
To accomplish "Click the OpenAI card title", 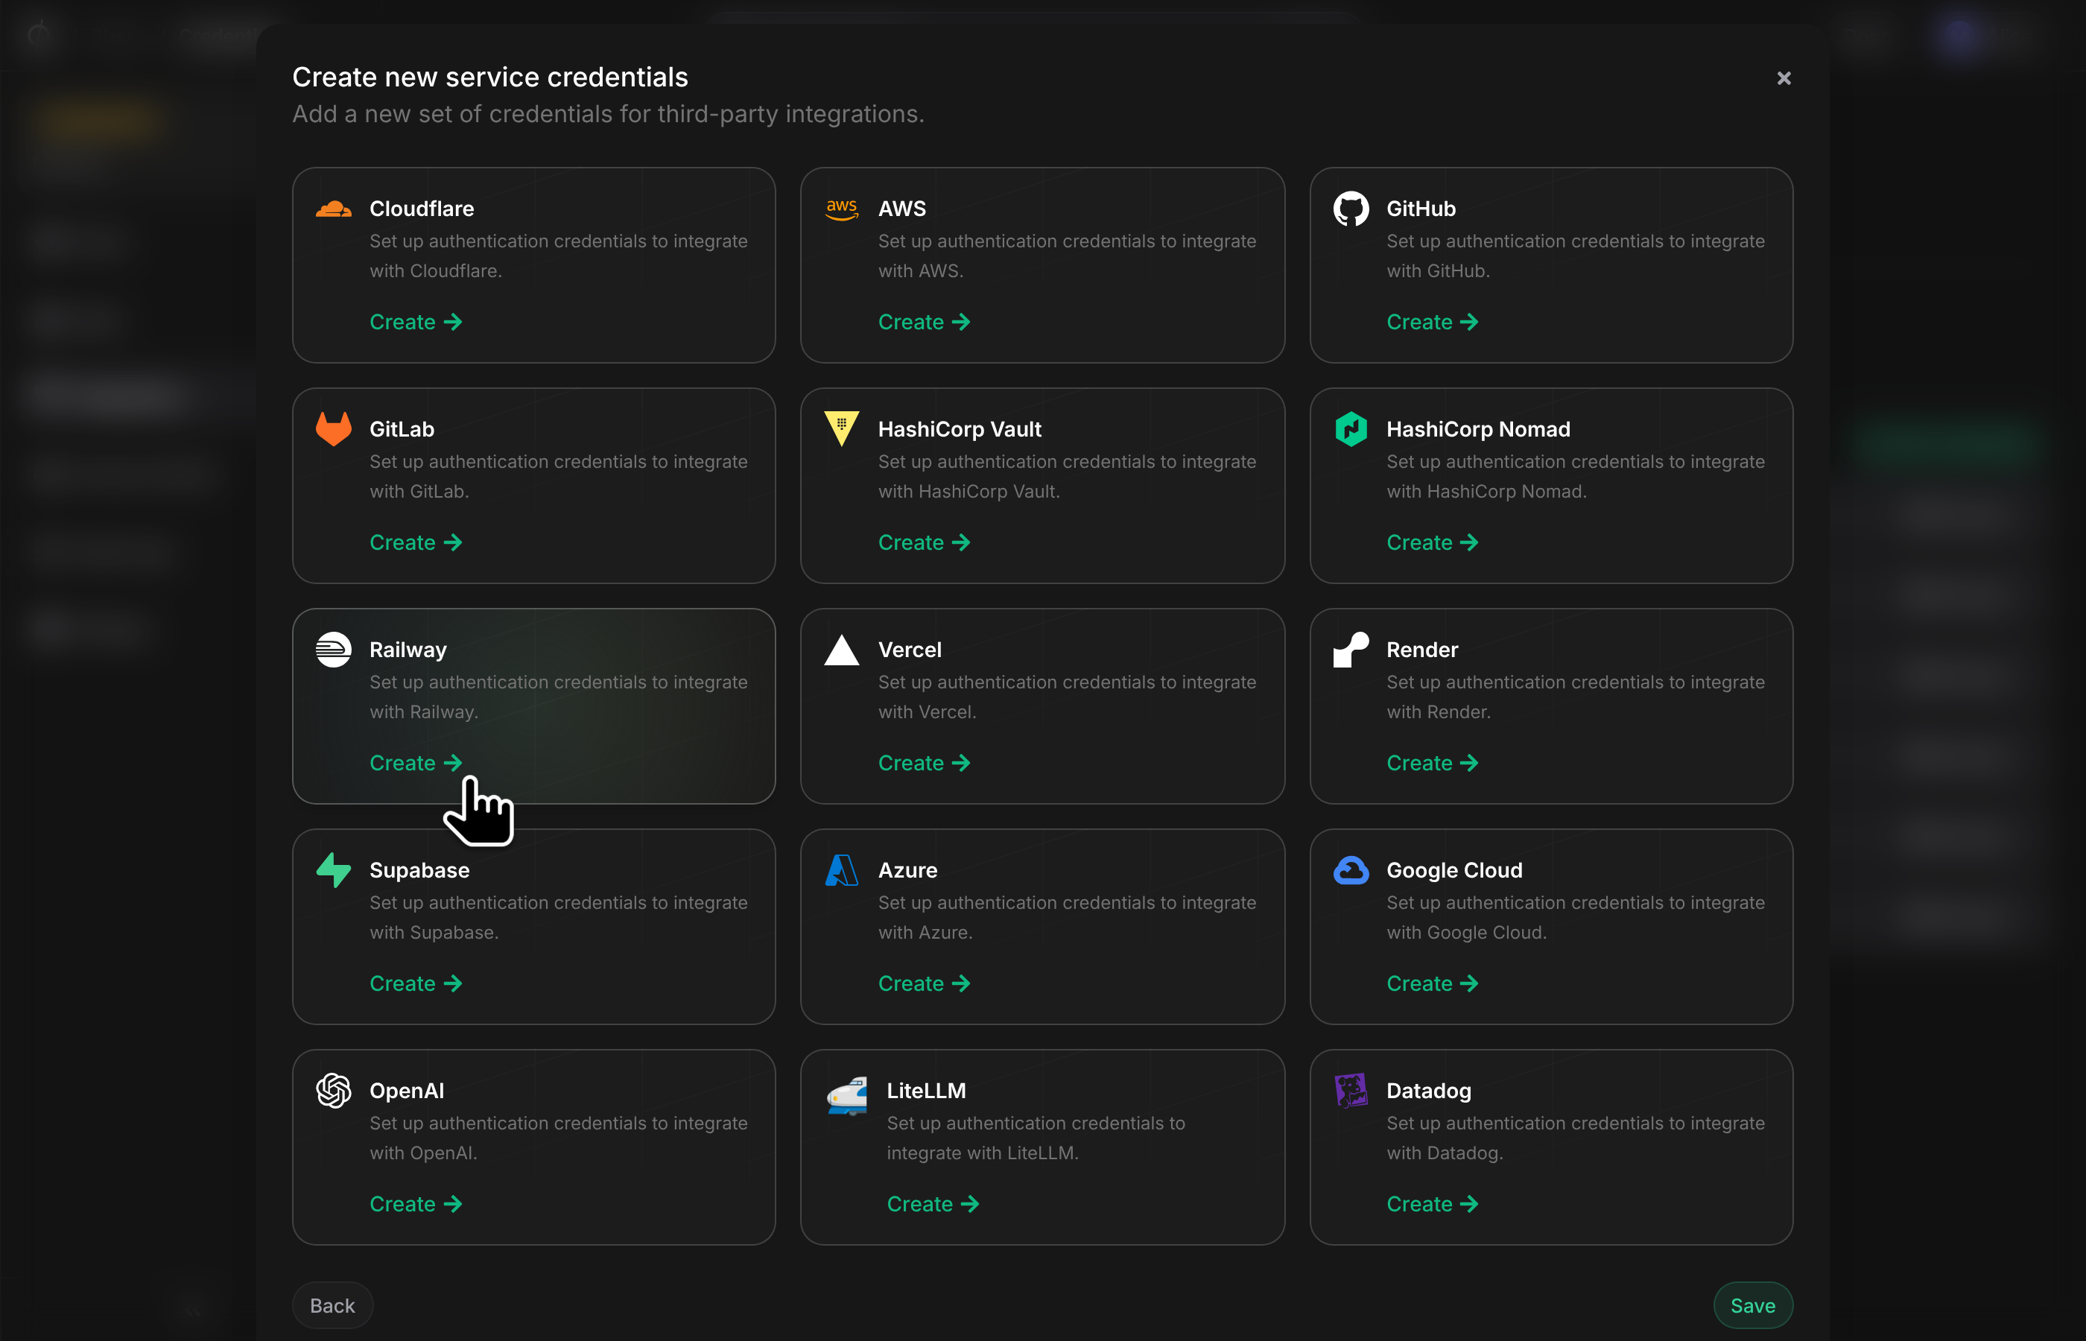I will point(407,1090).
